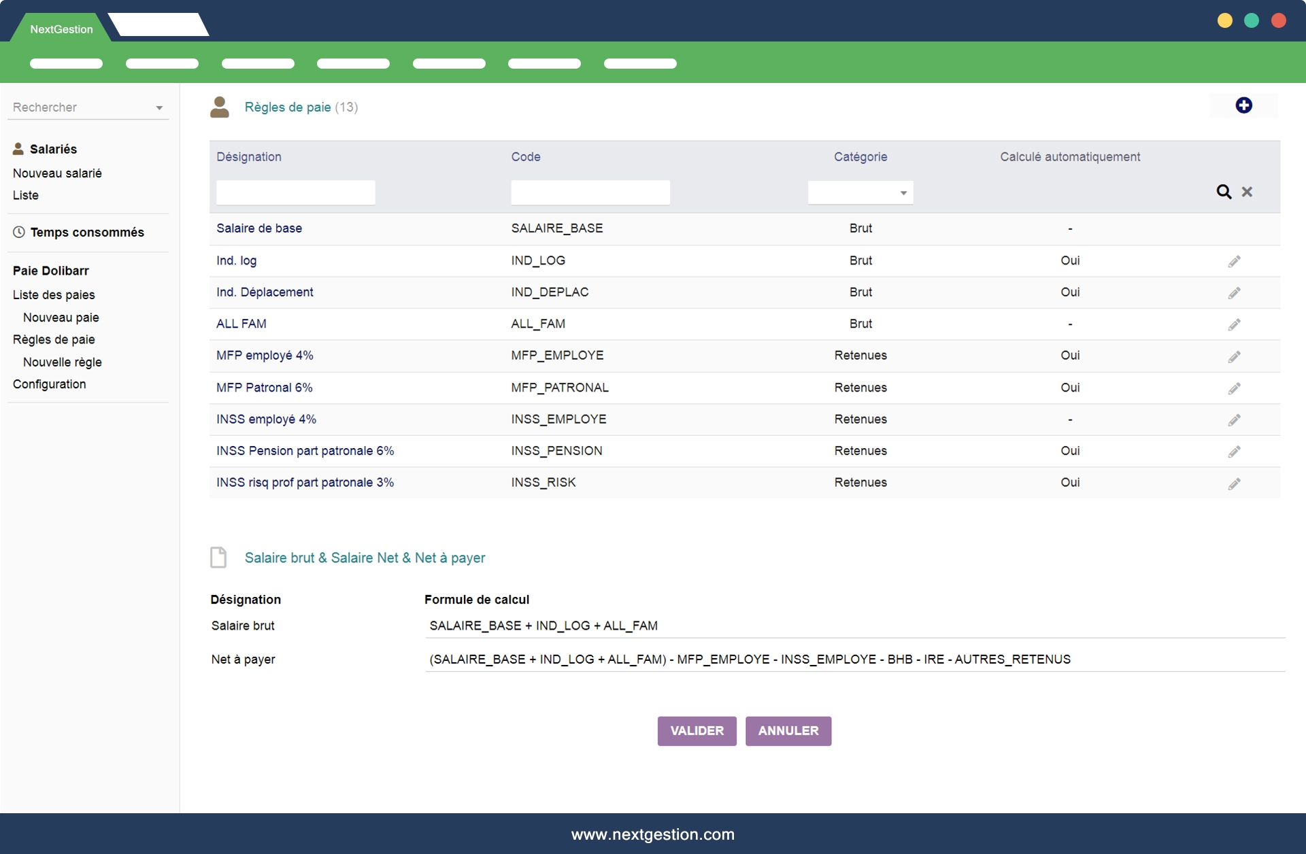Edit the ALL FAM rule pencil icon
Viewport: 1306px width, 854px height.
point(1234,324)
